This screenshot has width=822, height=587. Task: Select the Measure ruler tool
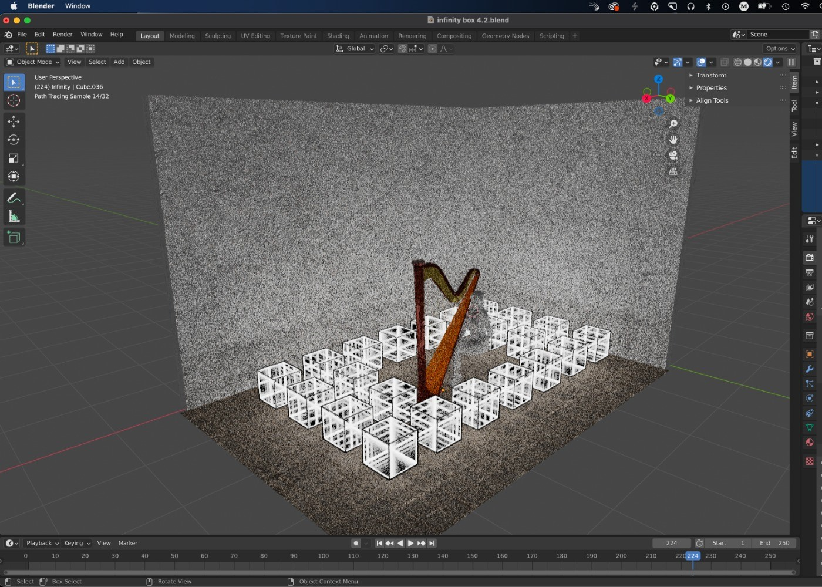14,217
